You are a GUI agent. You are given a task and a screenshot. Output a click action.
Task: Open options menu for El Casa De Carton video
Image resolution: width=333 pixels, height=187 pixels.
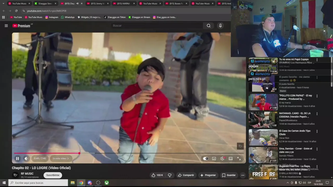click(x=317, y=131)
